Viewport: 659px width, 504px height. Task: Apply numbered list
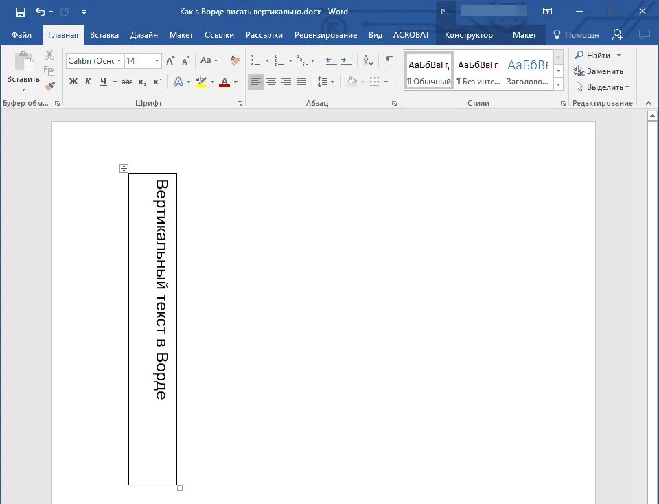(279, 60)
